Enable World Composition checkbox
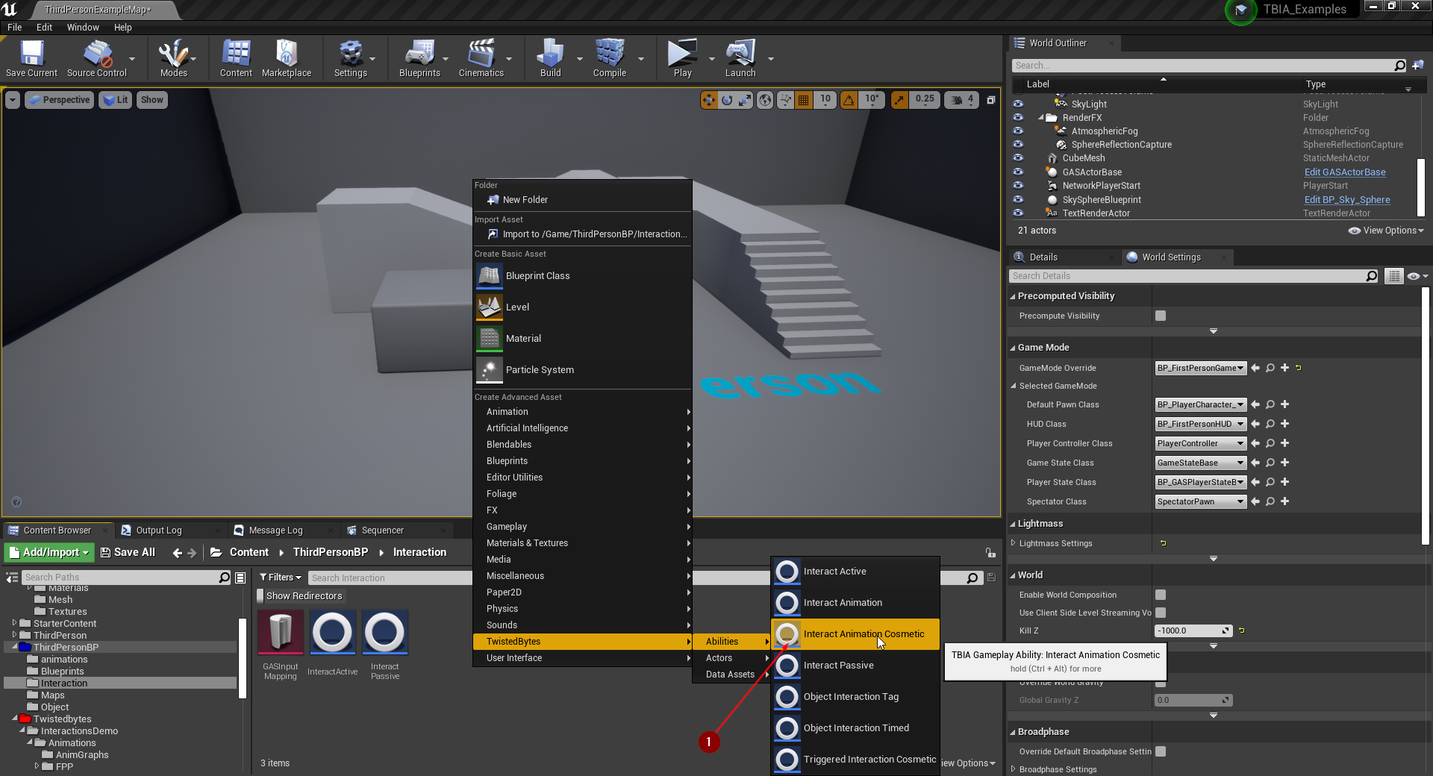Screen dimensions: 1433x776 (1161, 595)
